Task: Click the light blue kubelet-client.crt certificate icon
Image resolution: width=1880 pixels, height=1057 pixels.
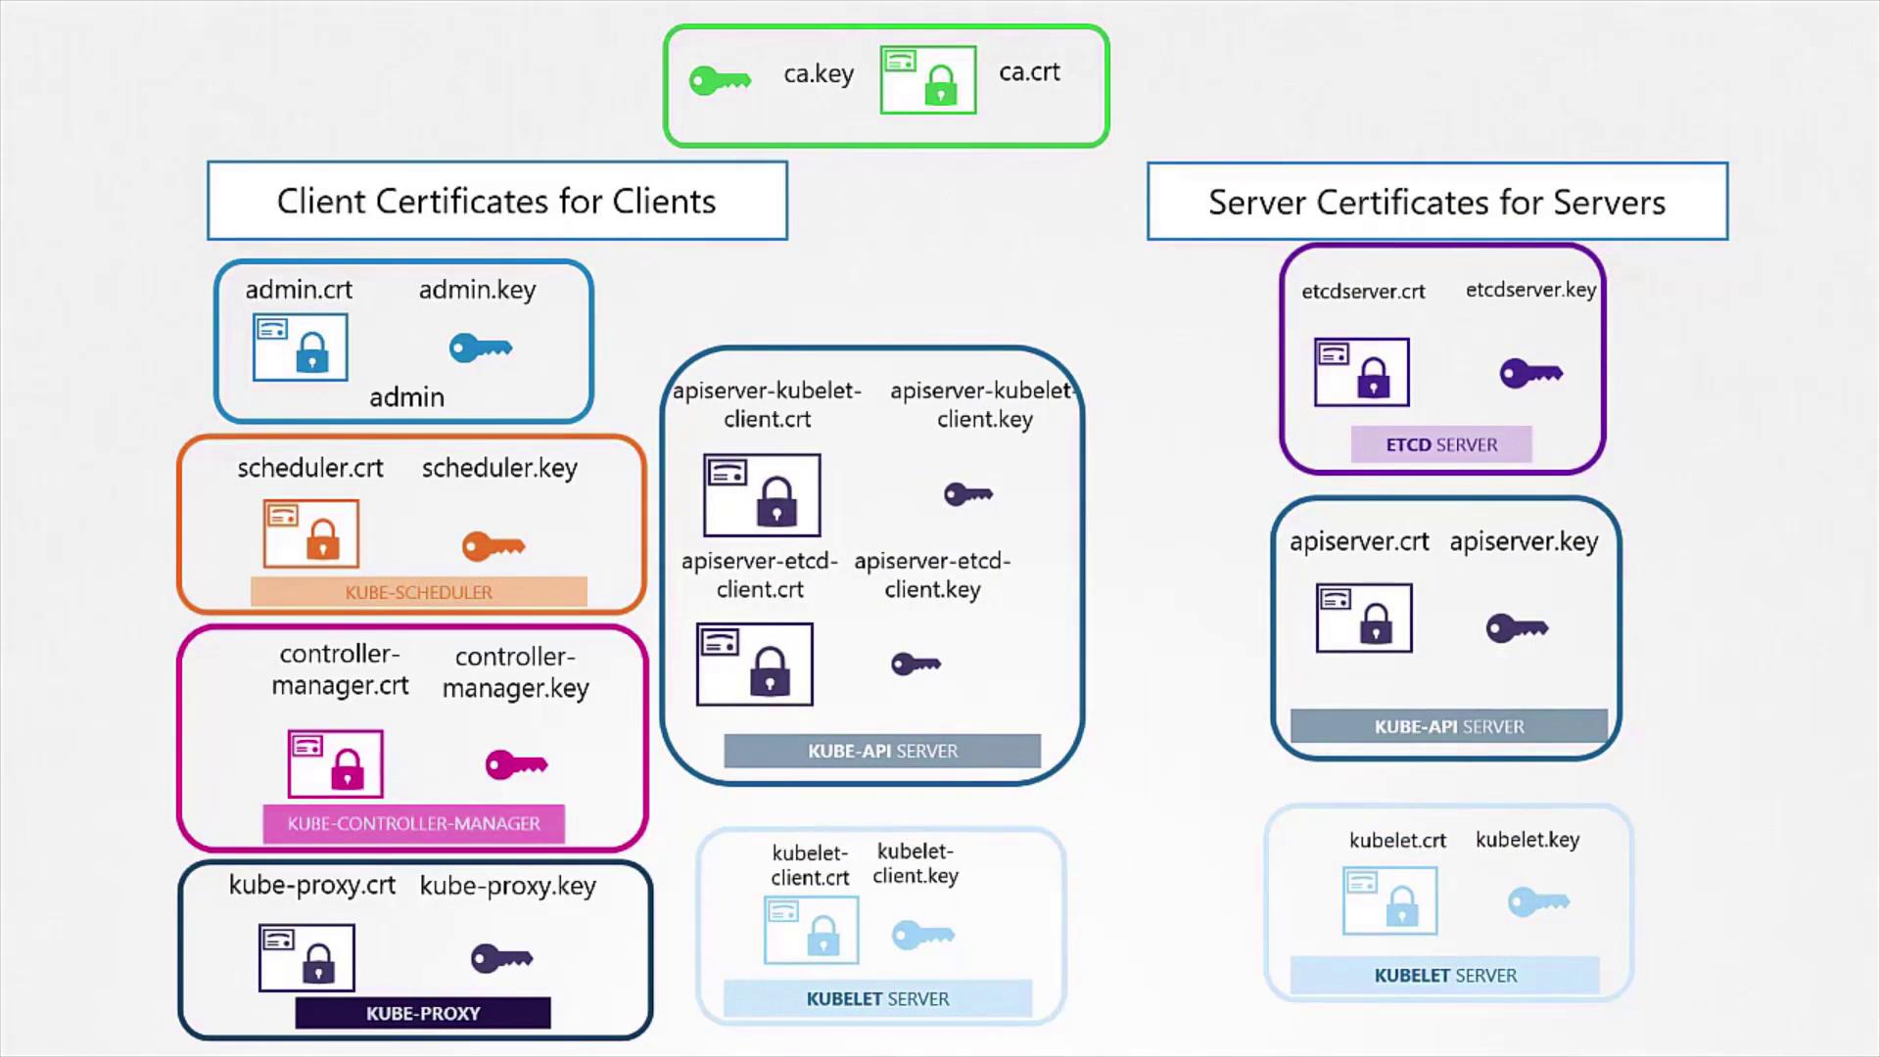Action: (x=811, y=931)
